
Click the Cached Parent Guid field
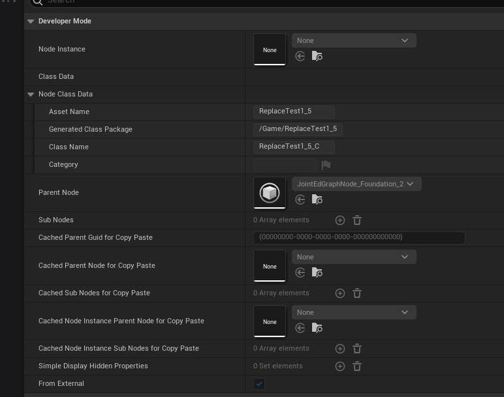click(359, 237)
